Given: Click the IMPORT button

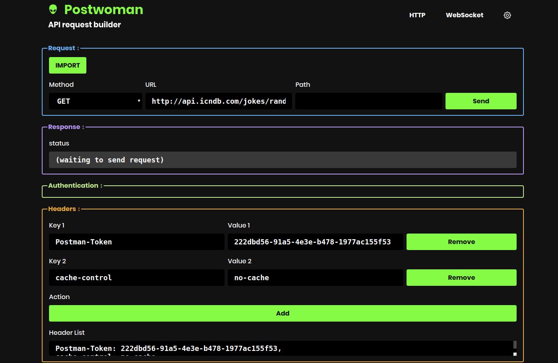Looking at the screenshot, I should 67,66.
